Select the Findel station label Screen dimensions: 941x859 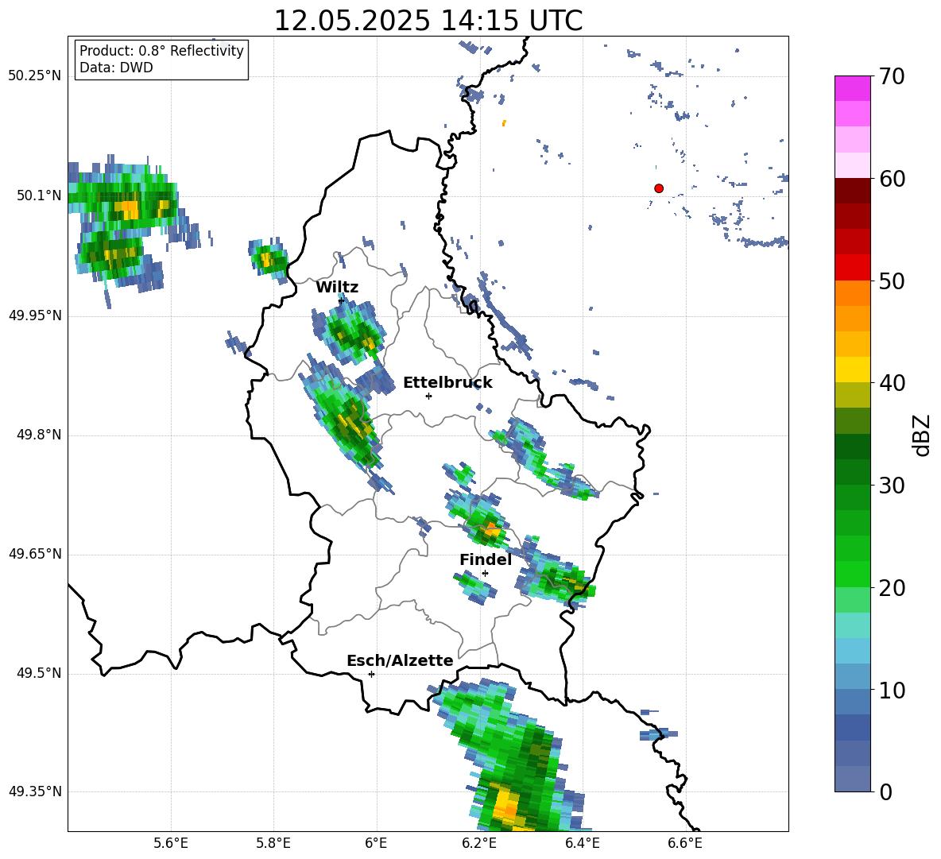[486, 559]
